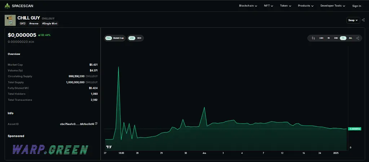The width and height of the screenshot is (369, 162).
Task: Click the SPACESCAN brand name
Action: (x=22, y=6)
